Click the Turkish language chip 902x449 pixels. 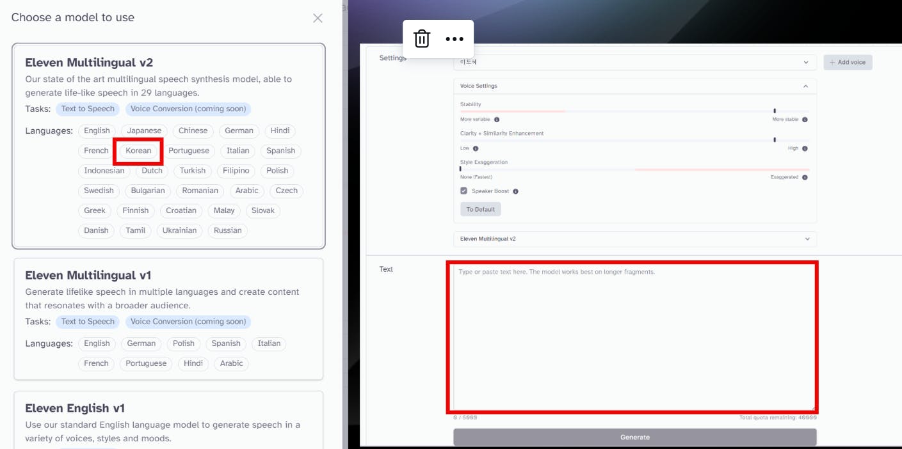pos(193,171)
